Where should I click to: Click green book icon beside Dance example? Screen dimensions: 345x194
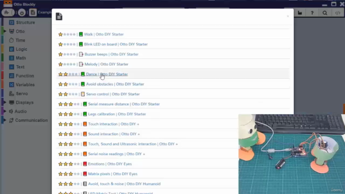[82, 74]
